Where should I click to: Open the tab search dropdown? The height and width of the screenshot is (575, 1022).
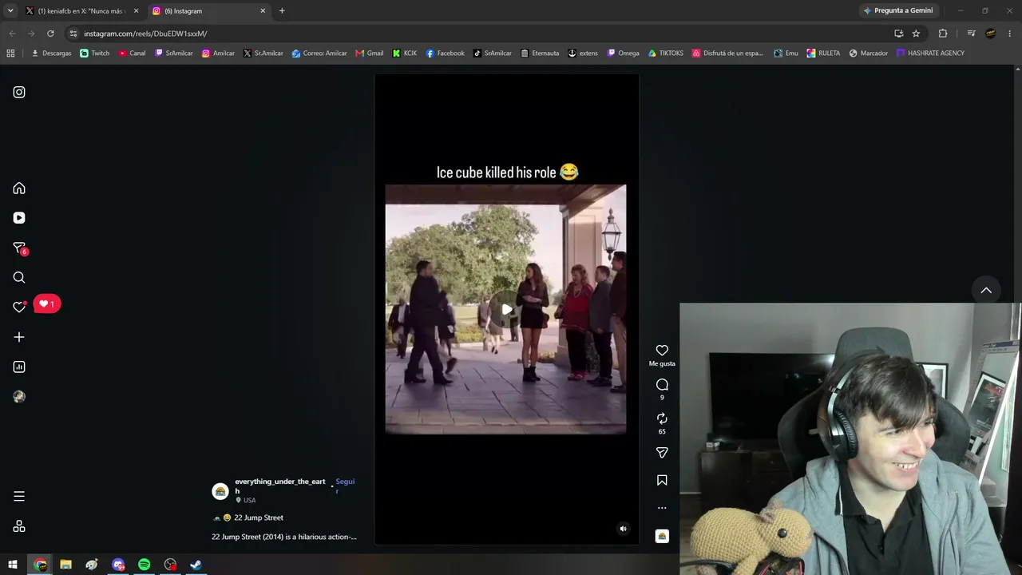[10, 11]
